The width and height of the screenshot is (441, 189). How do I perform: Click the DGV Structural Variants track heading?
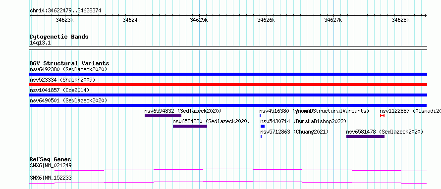[69, 63]
